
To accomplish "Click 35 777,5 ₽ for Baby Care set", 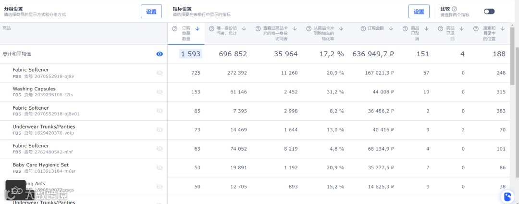I will pyautogui.click(x=381, y=167).
